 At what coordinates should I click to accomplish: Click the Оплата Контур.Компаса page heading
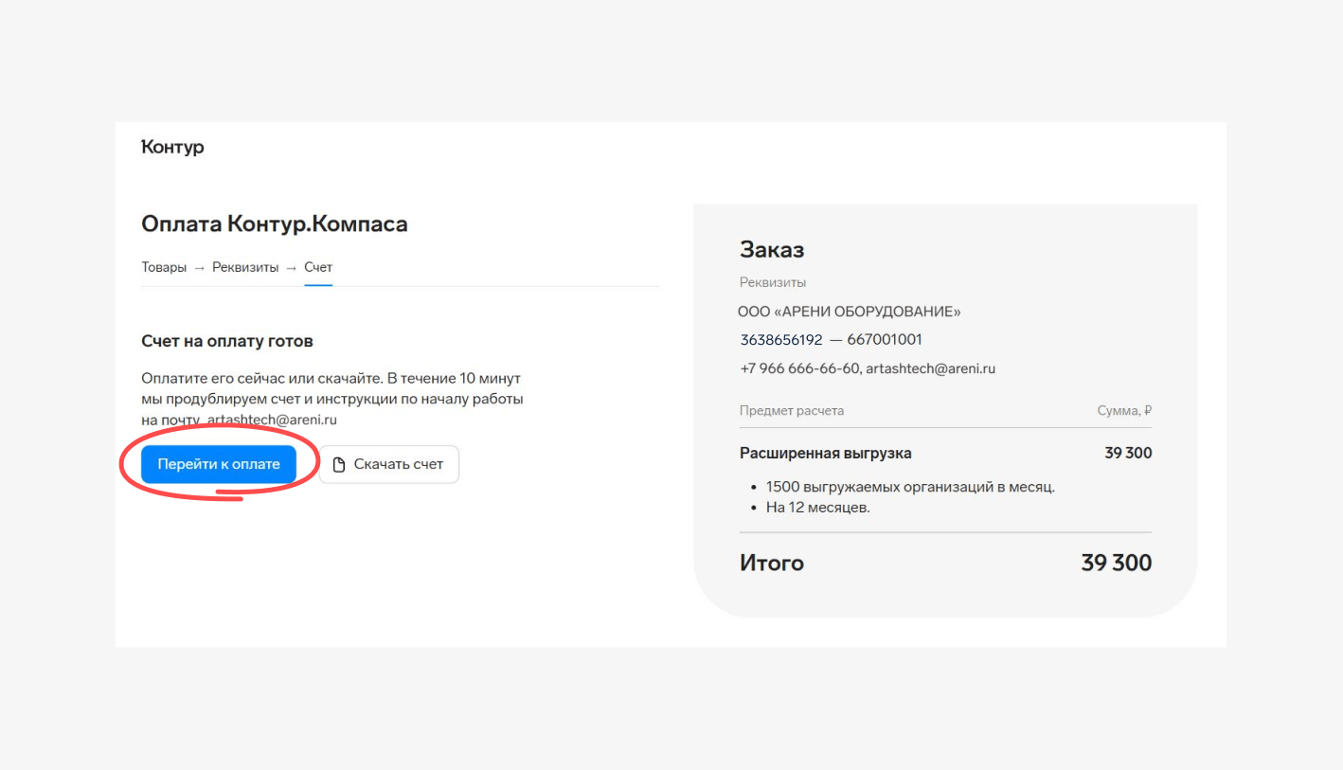[x=275, y=224]
